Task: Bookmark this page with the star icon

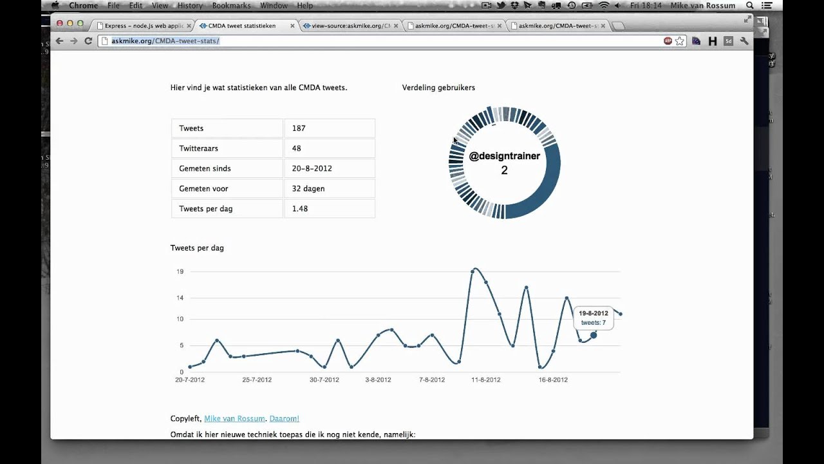Action: 680,41
